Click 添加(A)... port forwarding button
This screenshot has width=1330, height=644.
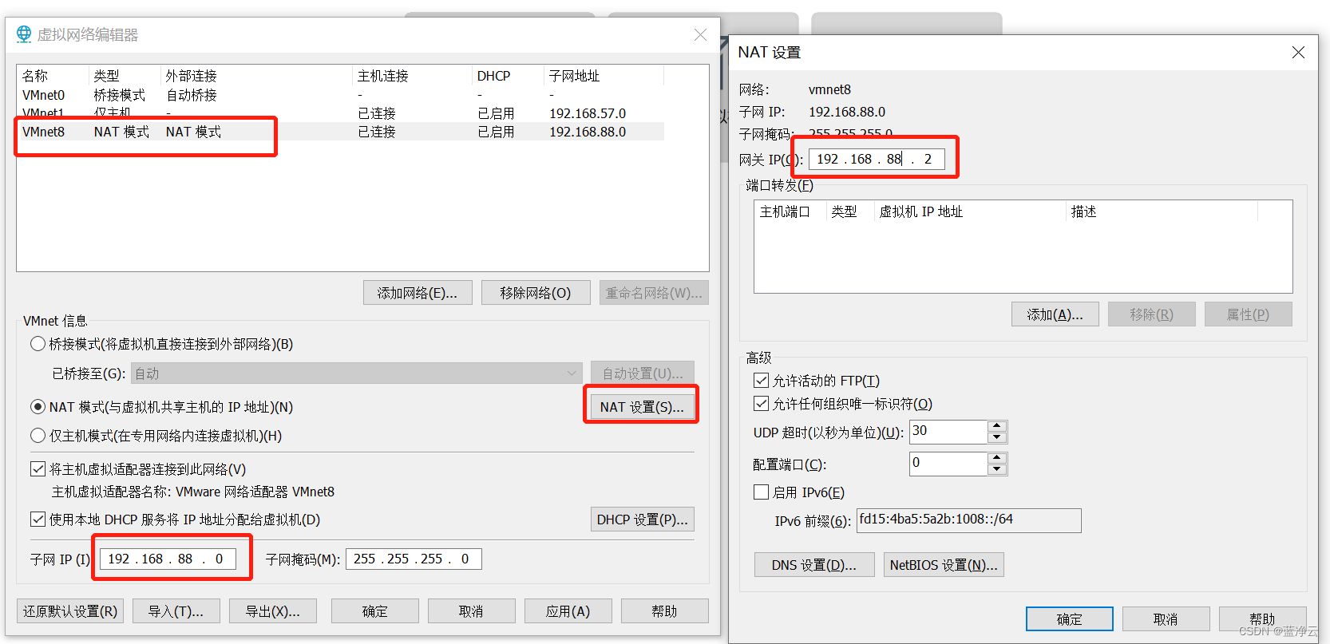1055,314
